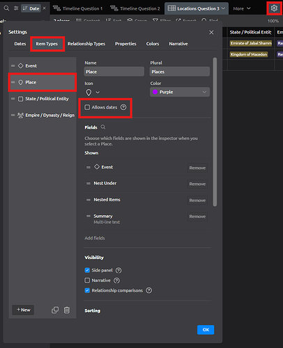Click the search magnifier in top bar
The width and height of the screenshot is (283, 348).
click(x=6, y=8)
